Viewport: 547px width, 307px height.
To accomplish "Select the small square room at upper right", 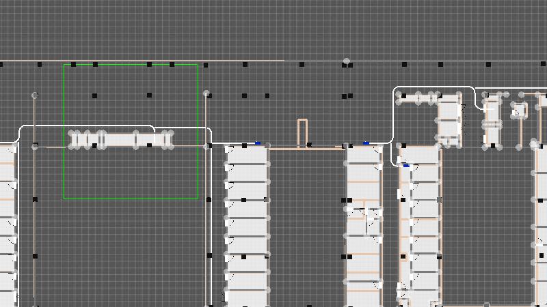I will coord(520,110).
